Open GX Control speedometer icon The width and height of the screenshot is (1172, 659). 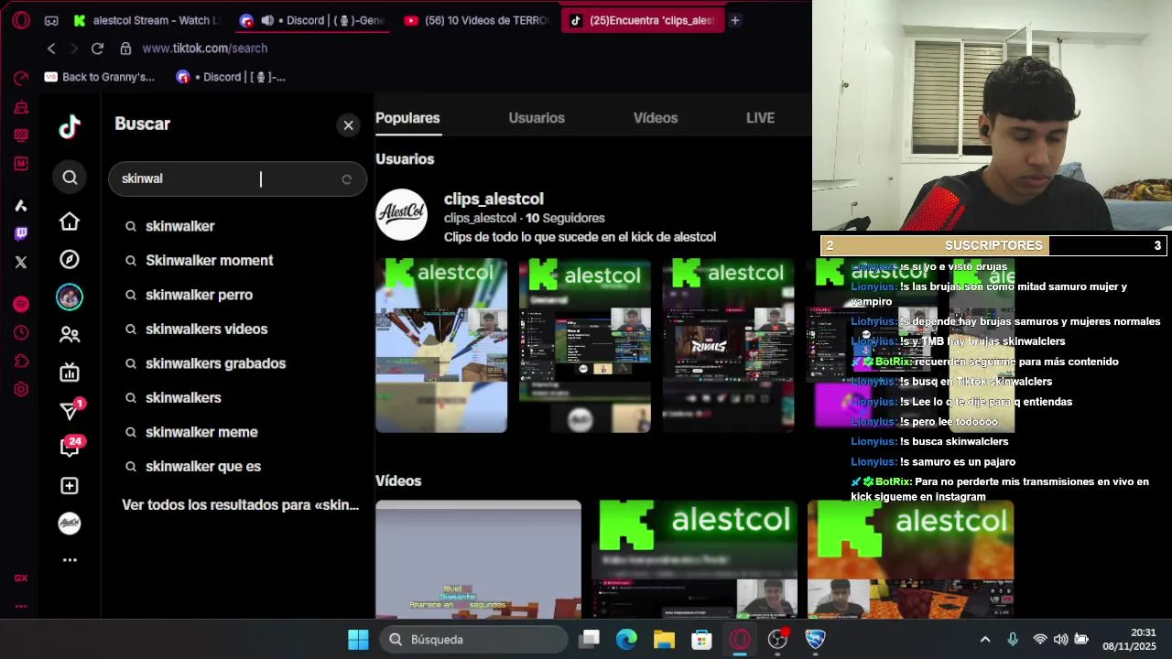coord(21,79)
